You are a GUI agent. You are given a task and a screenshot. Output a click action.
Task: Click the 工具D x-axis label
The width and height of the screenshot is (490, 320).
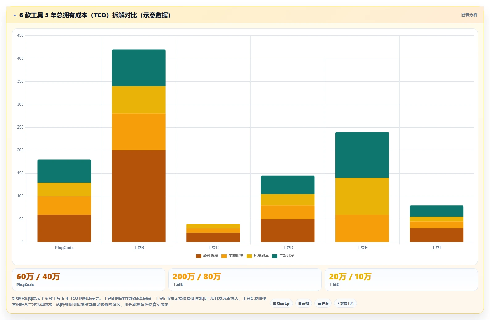coord(288,248)
